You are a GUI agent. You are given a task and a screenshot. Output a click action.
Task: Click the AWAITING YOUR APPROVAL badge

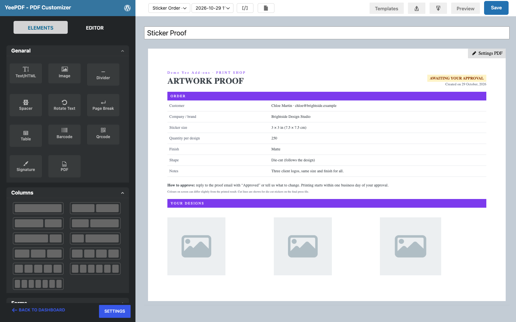pos(457,78)
